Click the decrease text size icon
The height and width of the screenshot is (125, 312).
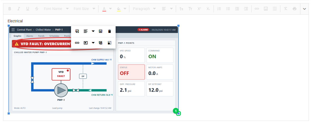tap(181, 9)
